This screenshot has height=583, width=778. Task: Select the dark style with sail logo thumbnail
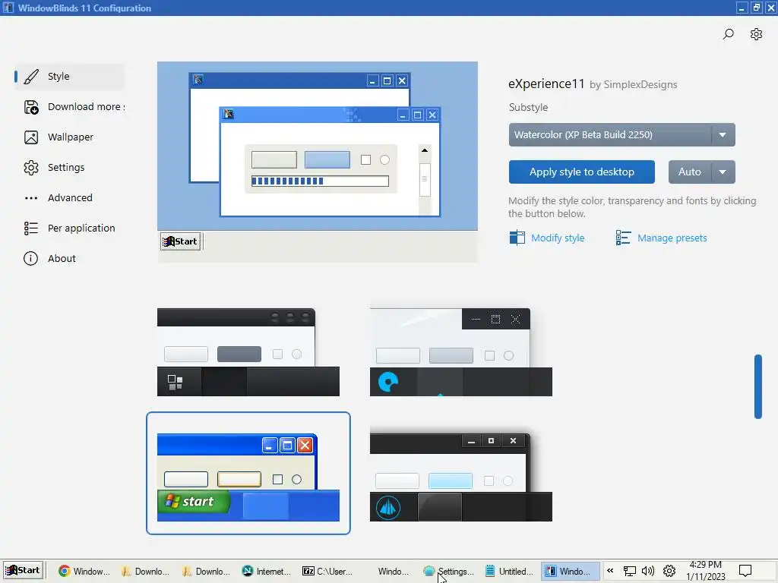(x=461, y=477)
